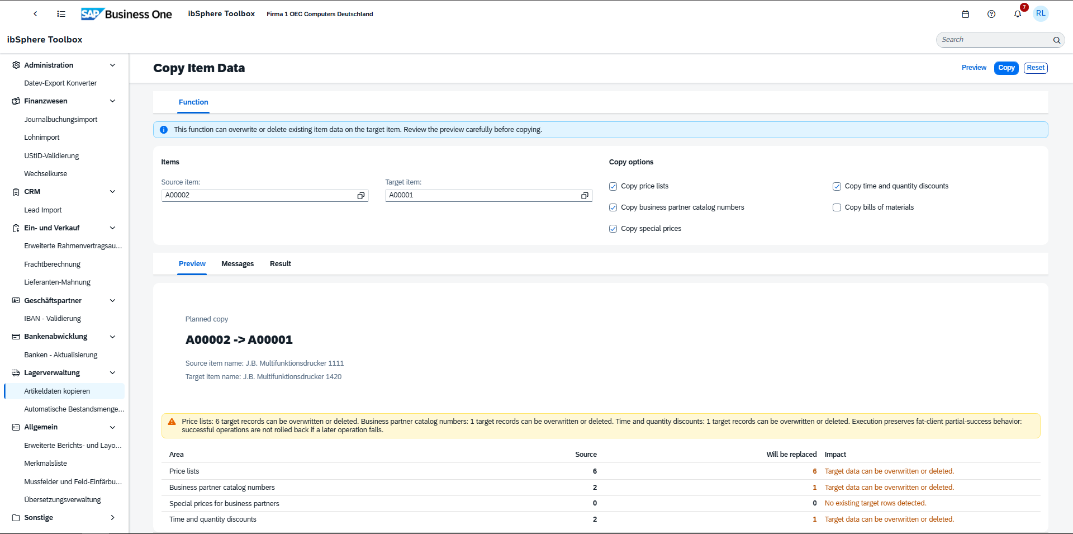Collapse Ein- und Verkauf chevron

click(x=112, y=228)
